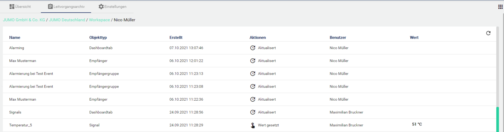Navigate to JUMO Deutschland breadcrumb link
Viewport: 504px width, 132px height.
pyautogui.click(x=67, y=20)
